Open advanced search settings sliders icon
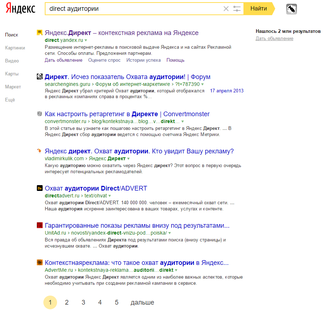Image resolution: width=324 pixels, height=310 pixels. (x=237, y=9)
